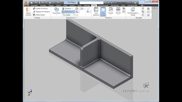This screenshot has width=182, height=102.
Task: Click the Save icon in the quick access toolbar
Action: [40, 3]
